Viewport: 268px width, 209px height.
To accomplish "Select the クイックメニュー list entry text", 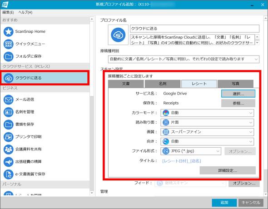I will 30,44.
